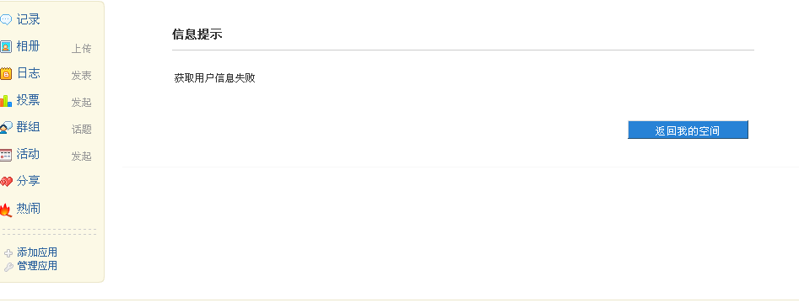799x308 pixels.
Task: Click 发表 link beside 日志
Action: point(82,76)
